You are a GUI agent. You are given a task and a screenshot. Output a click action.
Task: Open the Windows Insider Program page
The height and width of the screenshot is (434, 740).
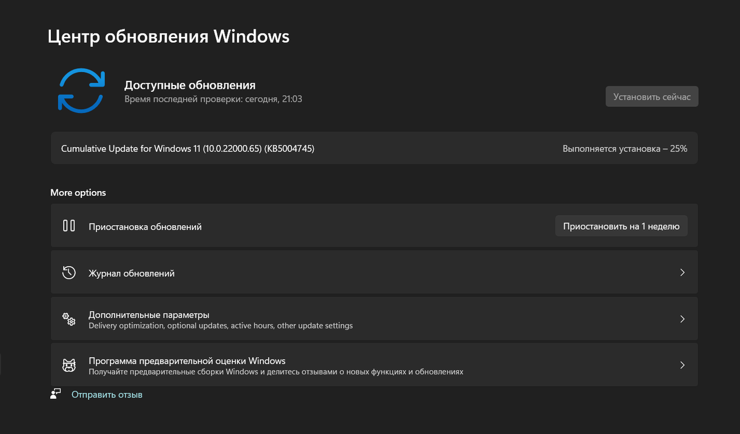tap(374, 365)
